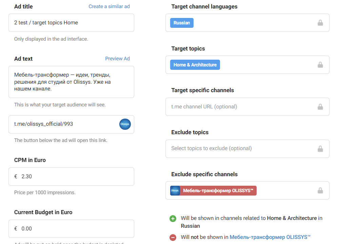Click the Olissys channel avatar beside the link
The width and height of the screenshot is (339, 244).
[x=125, y=124]
